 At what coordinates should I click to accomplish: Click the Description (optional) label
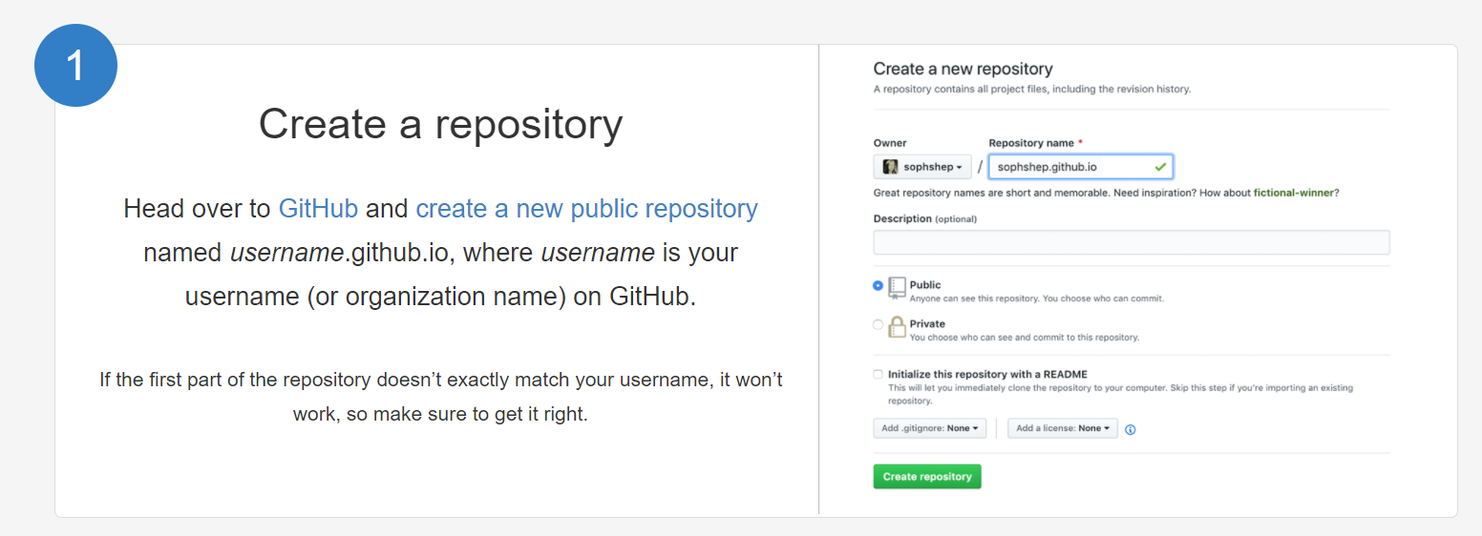click(925, 218)
